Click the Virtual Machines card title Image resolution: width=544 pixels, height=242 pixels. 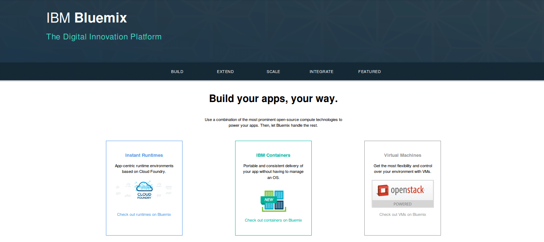click(403, 155)
